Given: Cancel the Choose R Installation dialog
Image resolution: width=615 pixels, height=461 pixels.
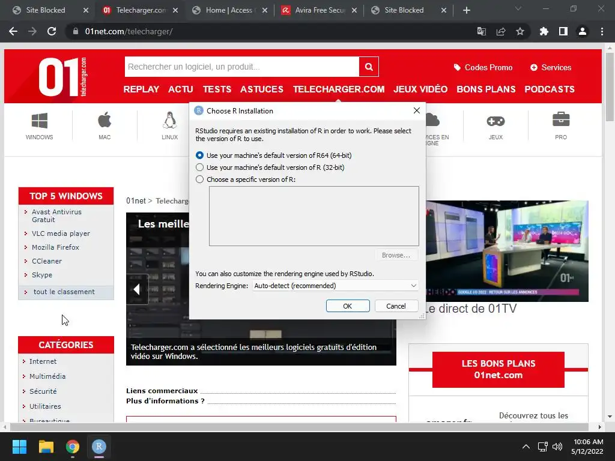Looking at the screenshot, I should coord(396,306).
